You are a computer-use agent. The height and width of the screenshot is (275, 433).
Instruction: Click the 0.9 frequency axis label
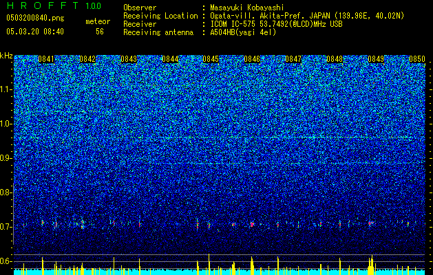click(x=6, y=158)
